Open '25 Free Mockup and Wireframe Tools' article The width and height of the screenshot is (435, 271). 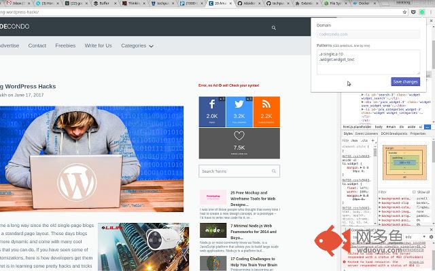click(253, 199)
